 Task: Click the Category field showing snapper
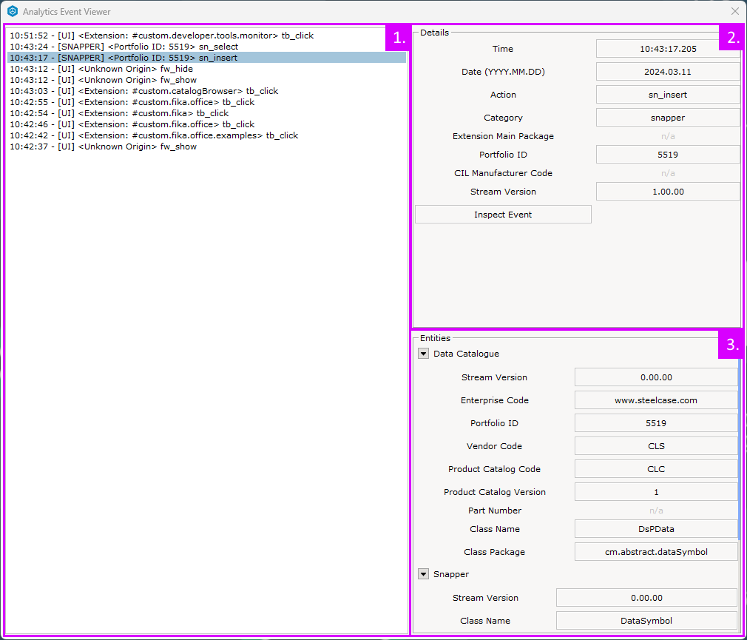(x=668, y=117)
